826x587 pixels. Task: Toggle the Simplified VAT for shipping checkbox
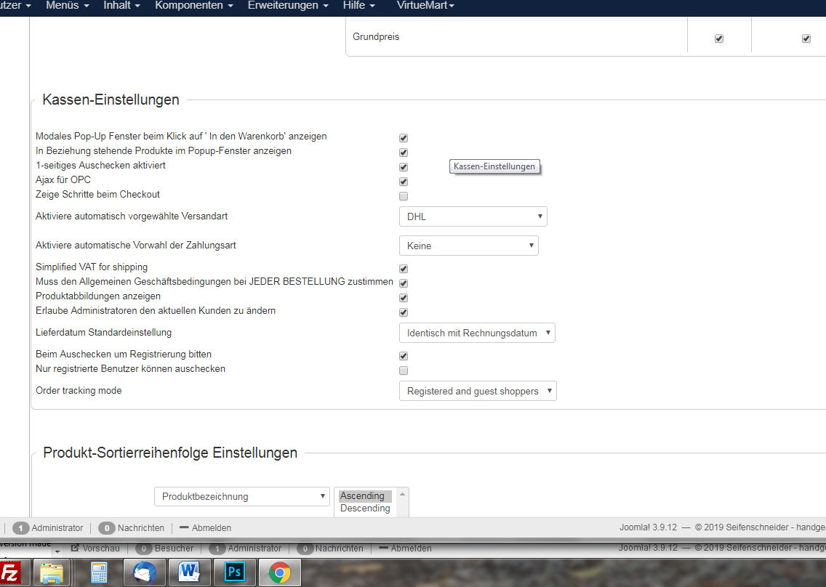(x=404, y=269)
